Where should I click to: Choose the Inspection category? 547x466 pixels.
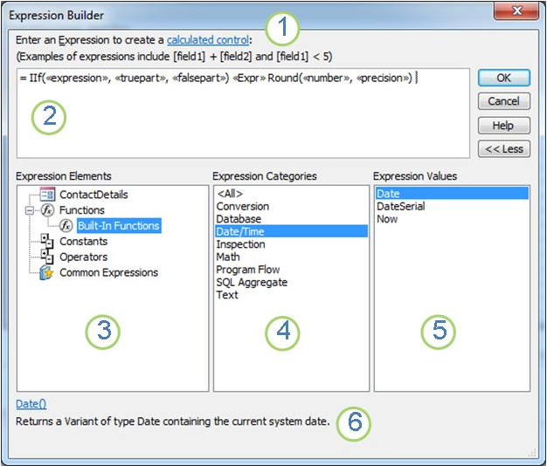(291, 244)
